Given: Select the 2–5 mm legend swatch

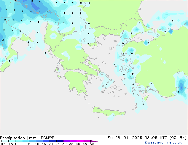Looking at the screenshot, I should [x=26, y=141].
